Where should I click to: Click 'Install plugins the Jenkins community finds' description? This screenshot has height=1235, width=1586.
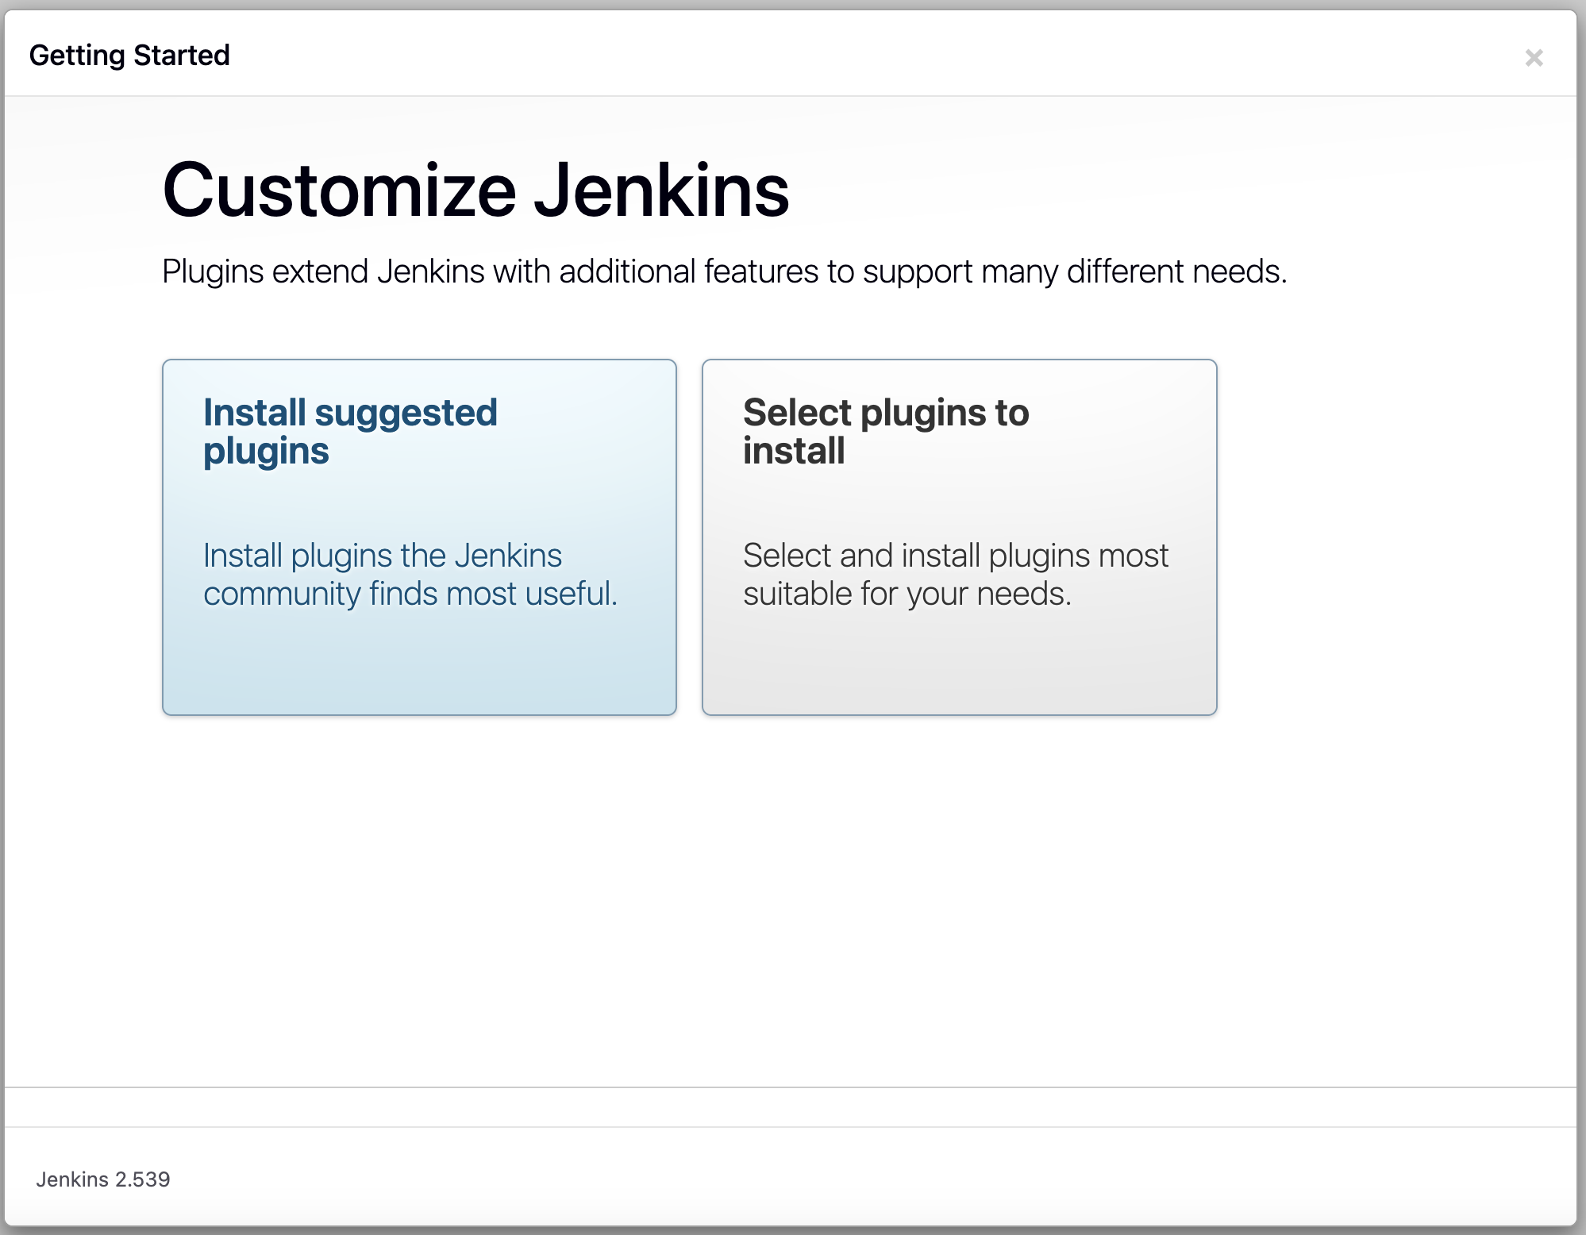click(383, 556)
